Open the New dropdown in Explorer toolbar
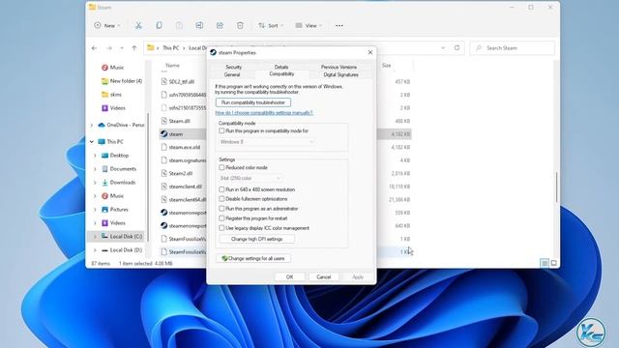The image size is (619, 348). [x=107, y=26]
